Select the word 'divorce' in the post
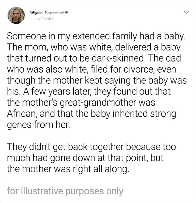This screenshot has width=196, height=203. 139,69
